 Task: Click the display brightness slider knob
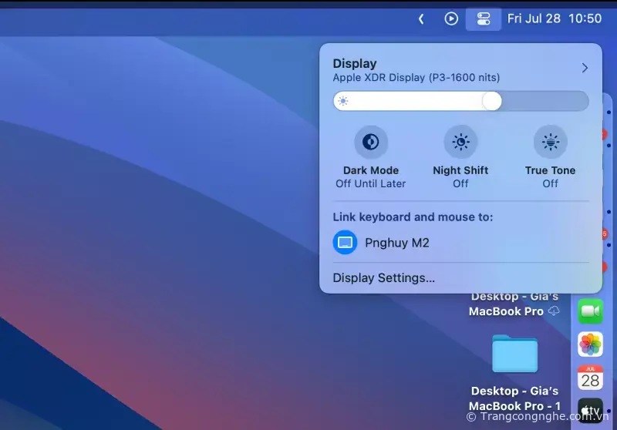pos(491,101)
